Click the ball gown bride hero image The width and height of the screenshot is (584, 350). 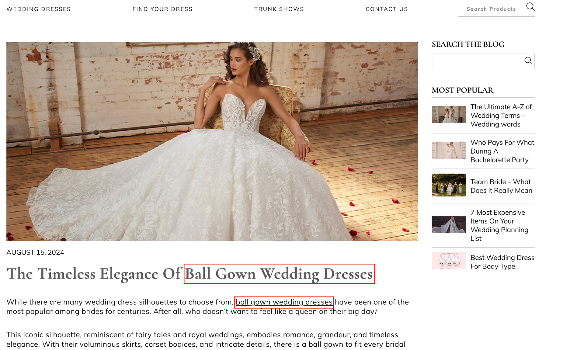click(212, 141)
